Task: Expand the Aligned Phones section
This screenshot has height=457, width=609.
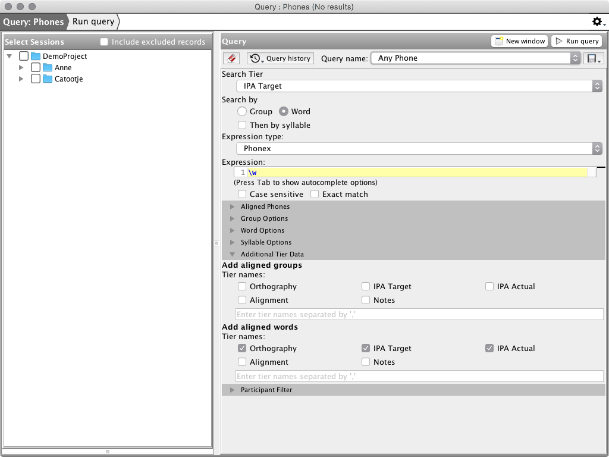Action: [233, 206]
